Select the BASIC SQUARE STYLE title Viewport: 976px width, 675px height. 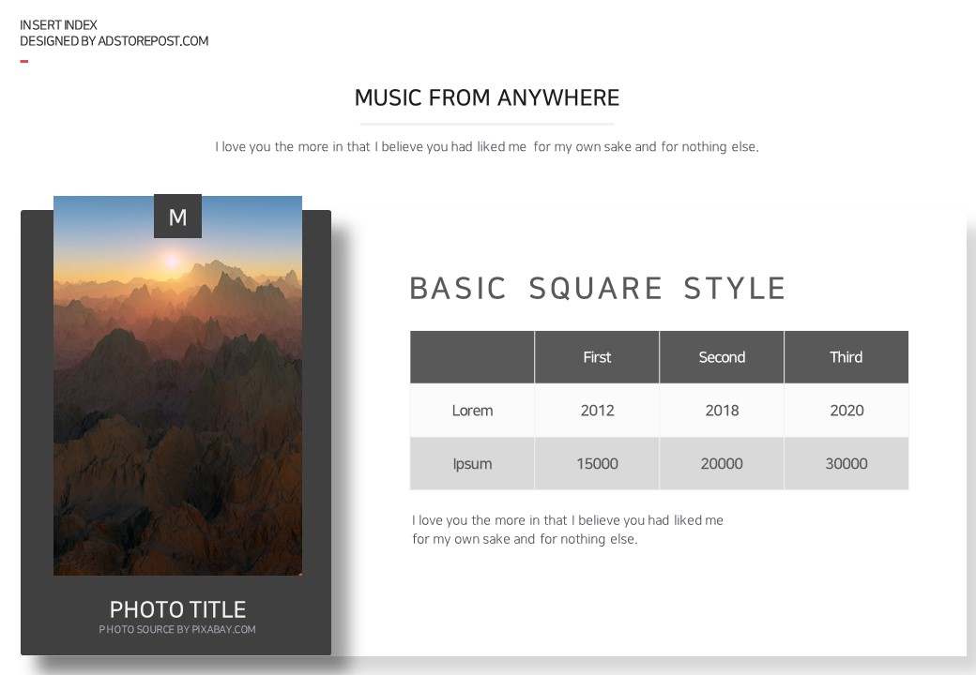(598, 289)
